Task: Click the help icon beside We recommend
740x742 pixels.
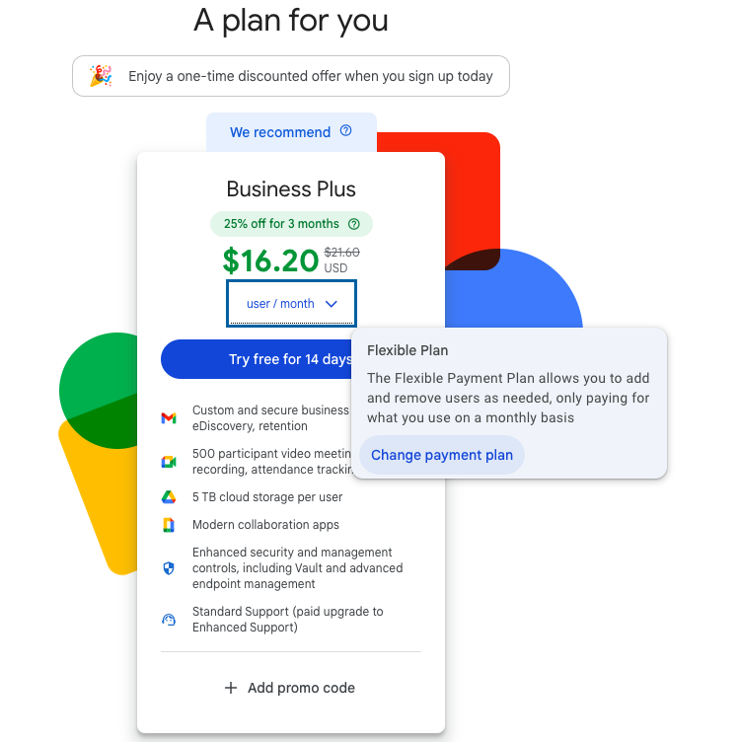Action: point(345,131)
